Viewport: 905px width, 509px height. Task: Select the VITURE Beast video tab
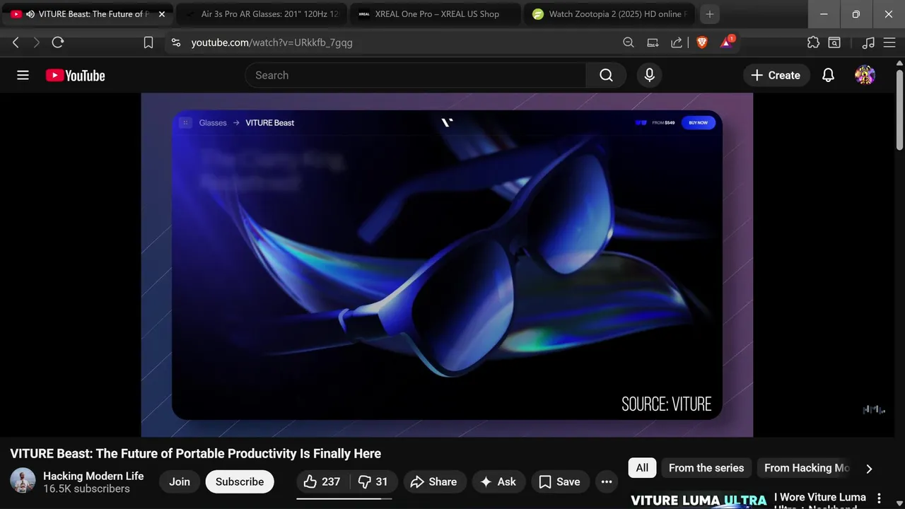pyautogui.click(x=87, y=14)
